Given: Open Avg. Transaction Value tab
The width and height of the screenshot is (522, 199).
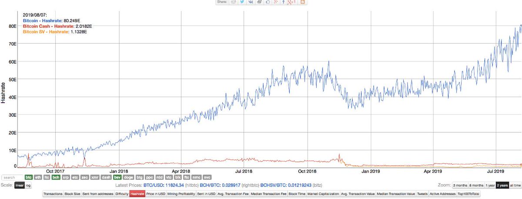Looking at the screenshot, I should click(358, 194).
